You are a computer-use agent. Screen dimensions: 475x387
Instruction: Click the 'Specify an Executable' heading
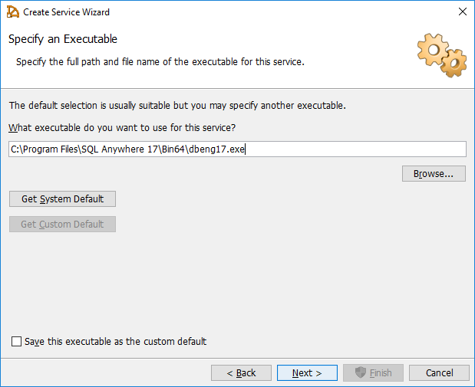point(63,39)
